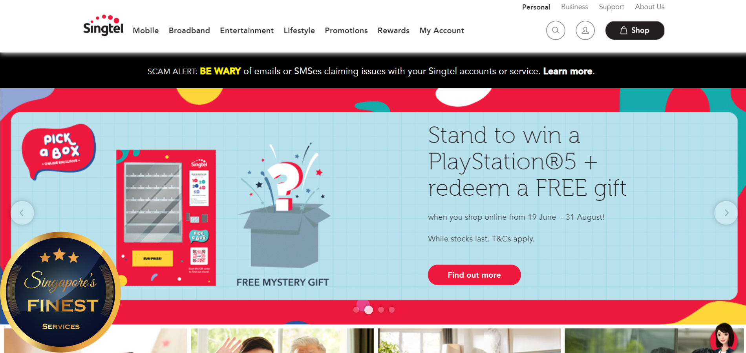Open the Promotions menu item
The width and height of the screenshot is (746, 353).
click(x=346, y=31)
